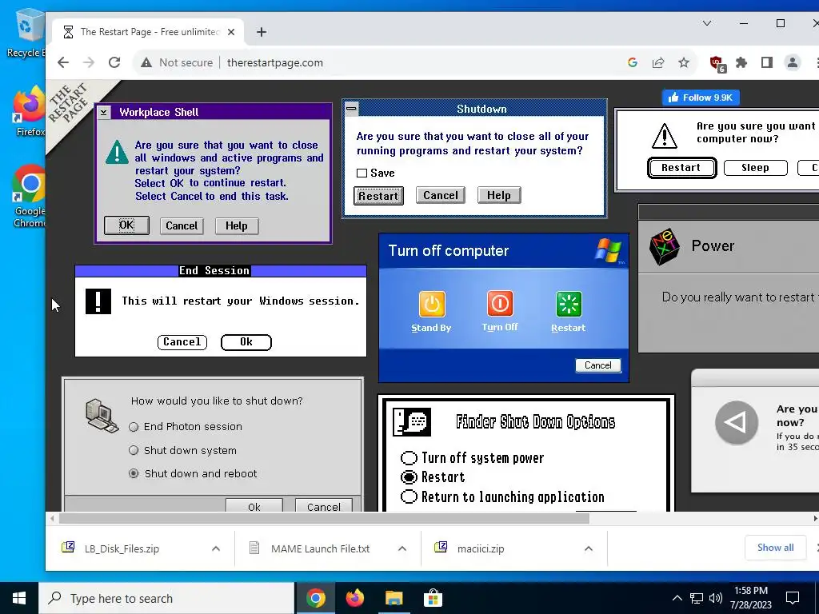Open the Chrome profile avatar
This screenshot has width=819, height=614.
pyautogui.click(x=793, y=62)
